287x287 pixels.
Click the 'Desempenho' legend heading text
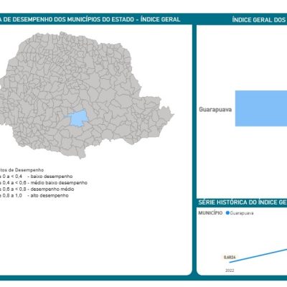pos(29,170)
